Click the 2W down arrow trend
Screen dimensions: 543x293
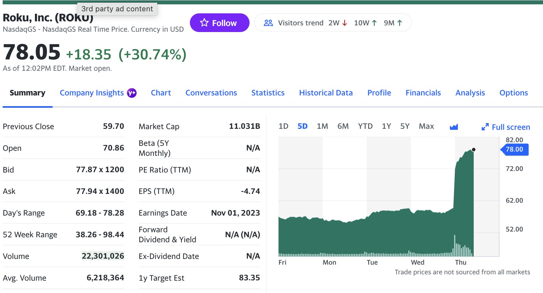pyautogui.click(x=338, y=23)
